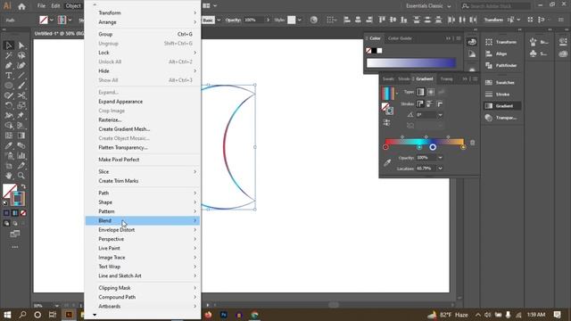
Task: Click Group command in Object menu
Action: (143, 34)
